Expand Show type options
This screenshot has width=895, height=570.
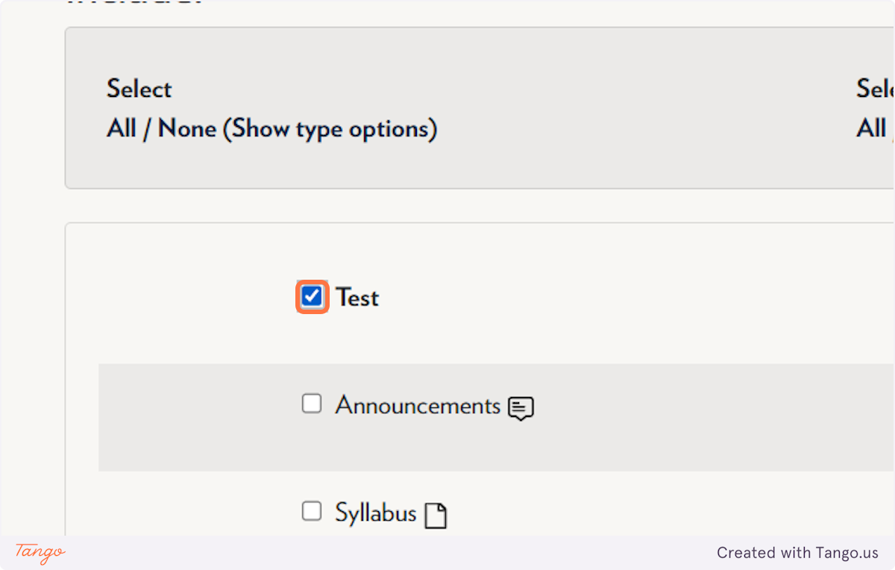(x=330, y=129)
